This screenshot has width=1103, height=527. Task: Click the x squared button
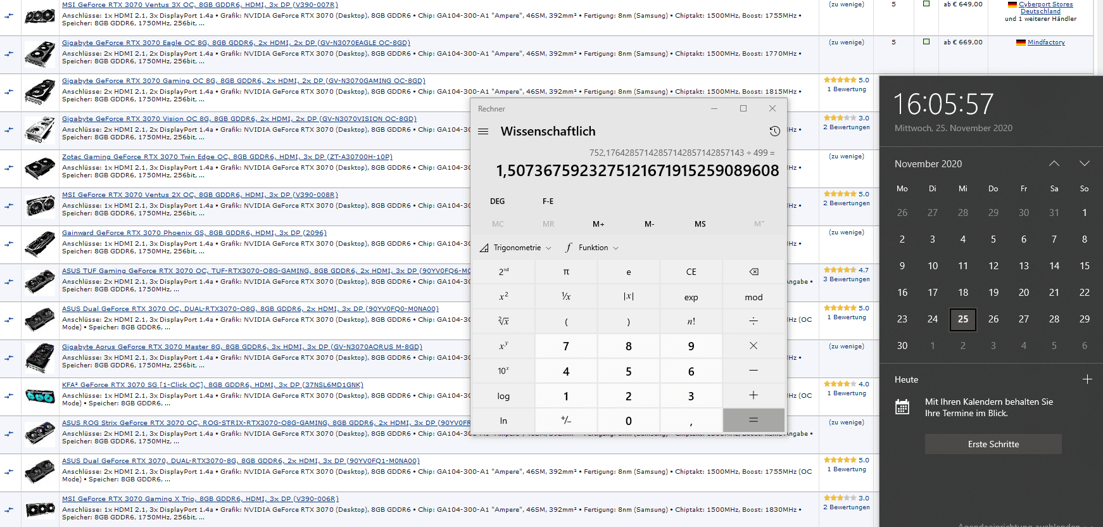click(x=503, y=296)
